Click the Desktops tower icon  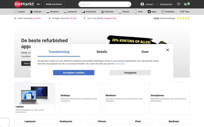coord(31,12)
